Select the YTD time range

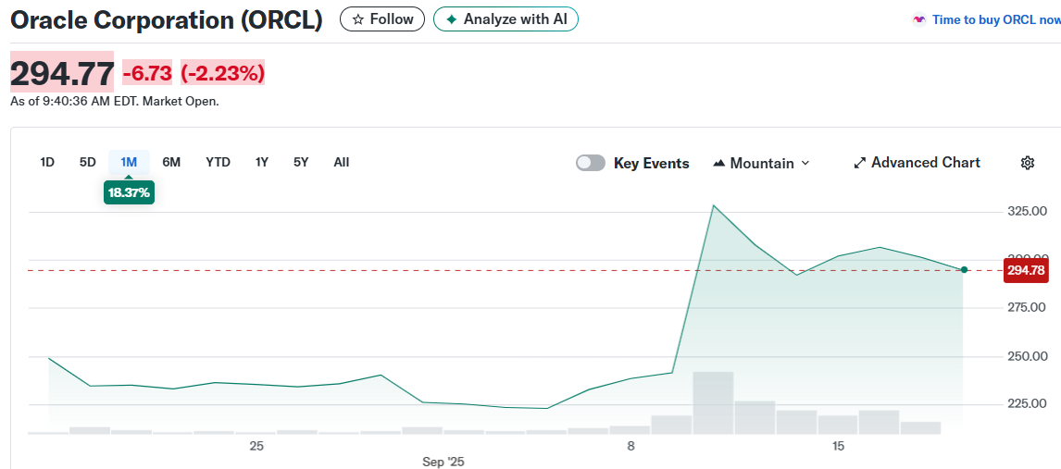tap(218, 162)
